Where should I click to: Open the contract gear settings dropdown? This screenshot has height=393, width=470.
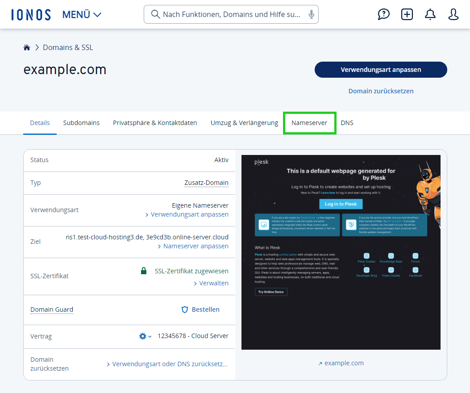pyautogui.click(x=145, y=336)
